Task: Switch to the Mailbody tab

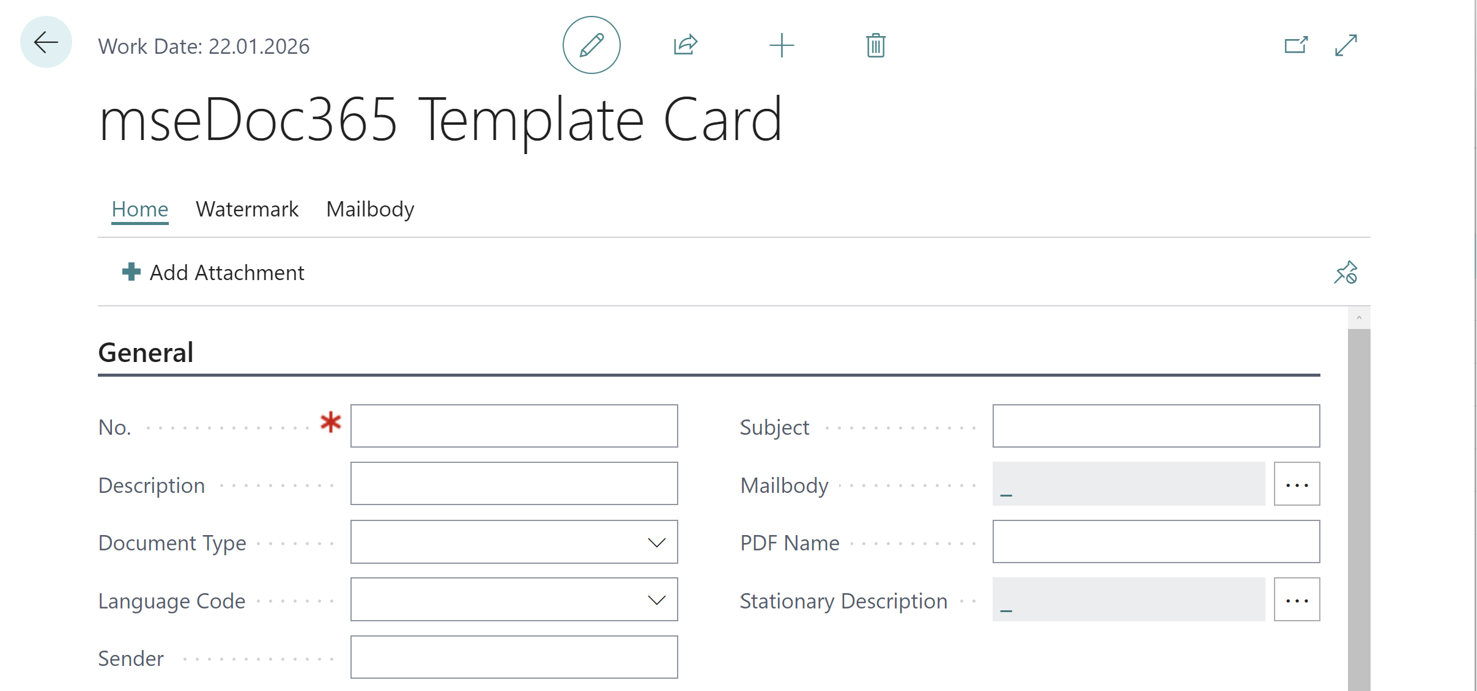Action: 369,209
